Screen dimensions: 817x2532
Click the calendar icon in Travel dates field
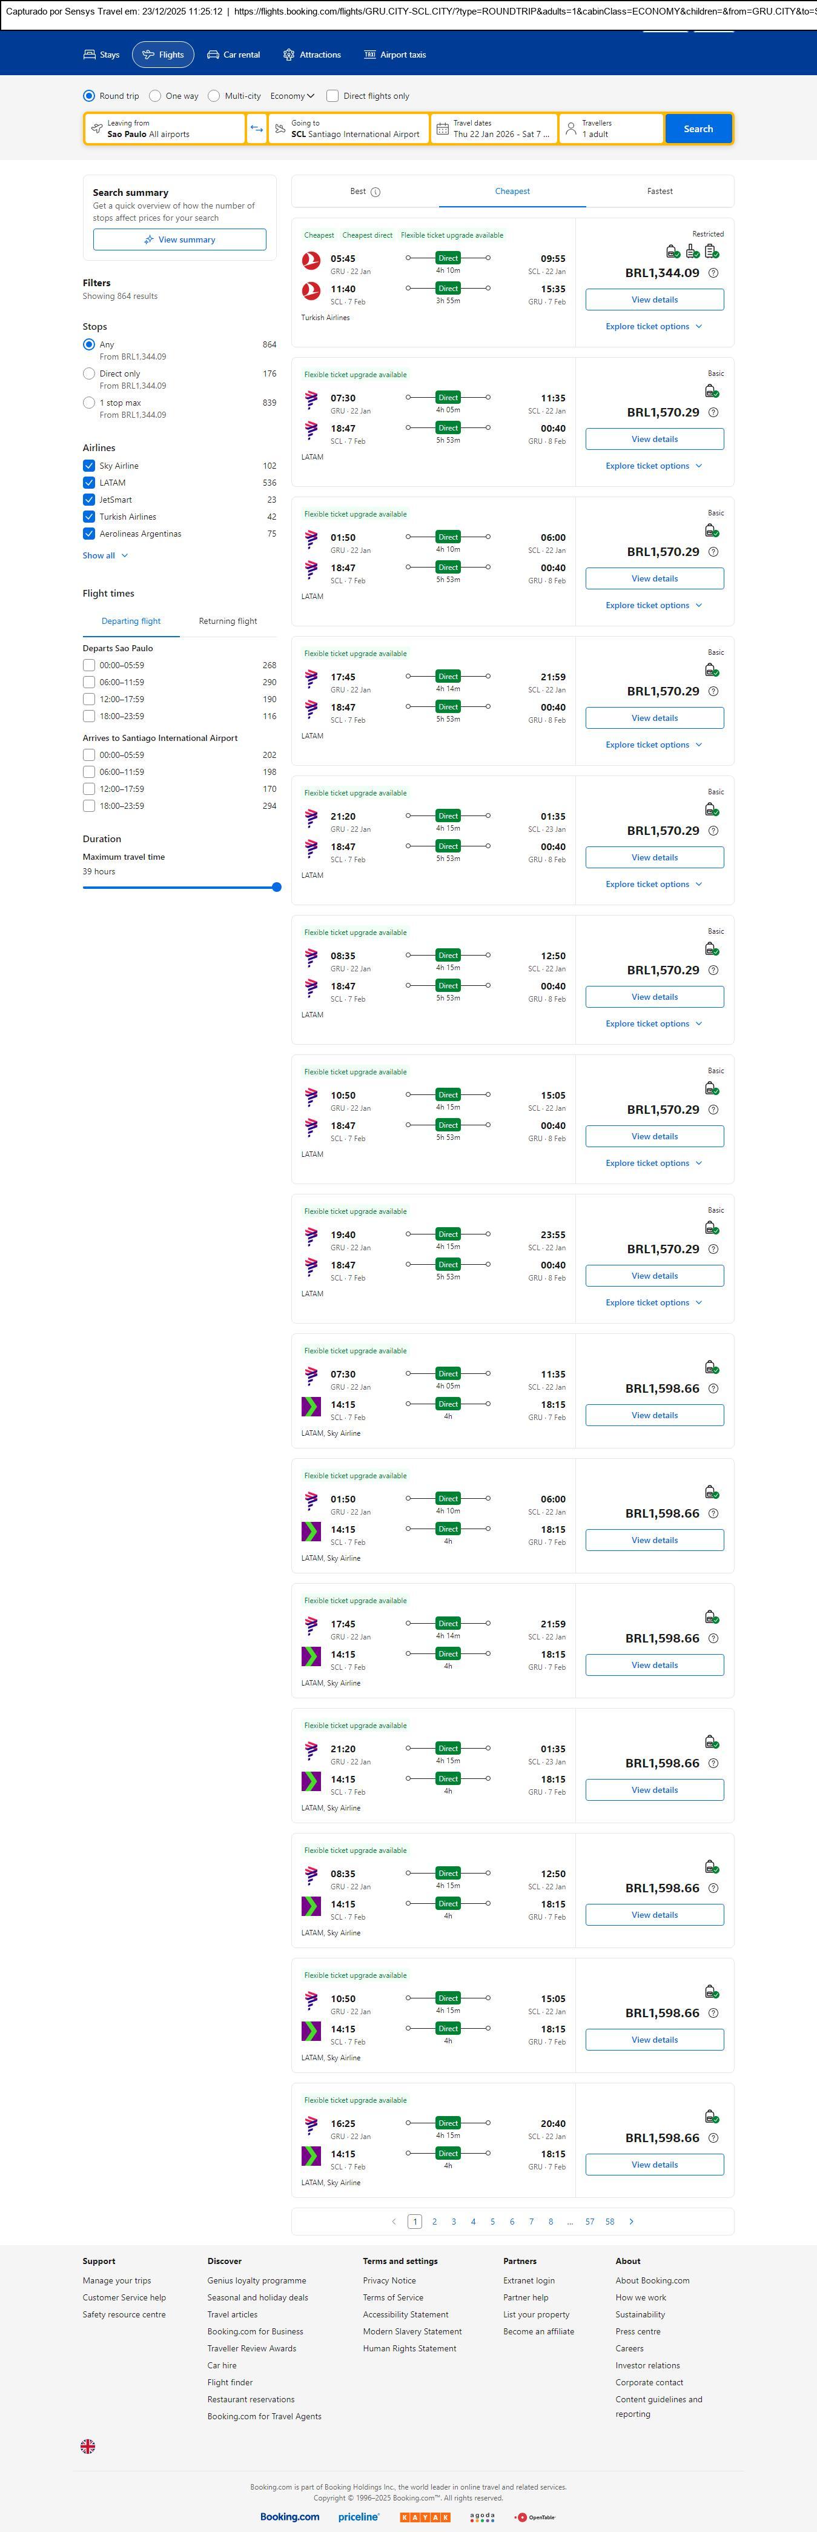(443, 129)
